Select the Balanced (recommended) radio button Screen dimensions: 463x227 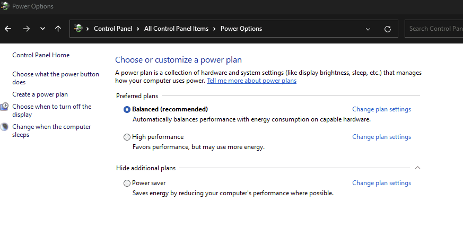click(127, 109)
